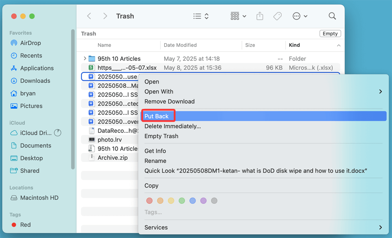This screenshot has width=392, height=238.
Task: Click the Share icon in the toolbar
Action: tap(260, 16)
